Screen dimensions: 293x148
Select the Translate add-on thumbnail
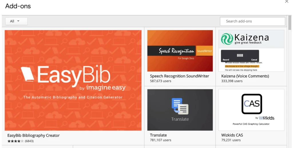point(180,110)
